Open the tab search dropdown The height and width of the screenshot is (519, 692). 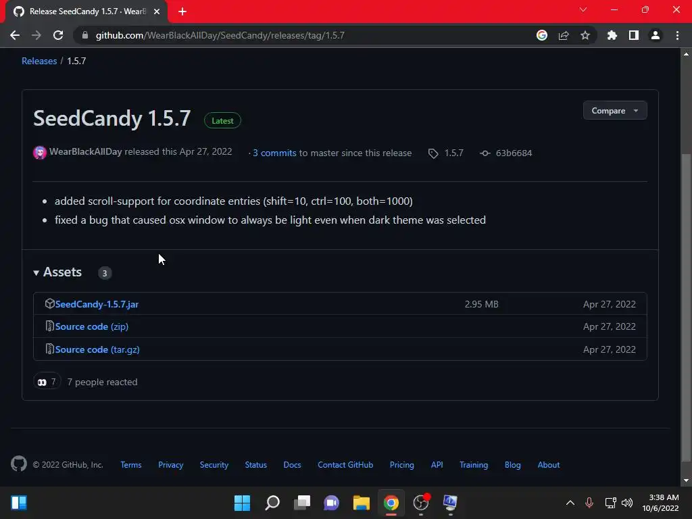tap(583, 9)
